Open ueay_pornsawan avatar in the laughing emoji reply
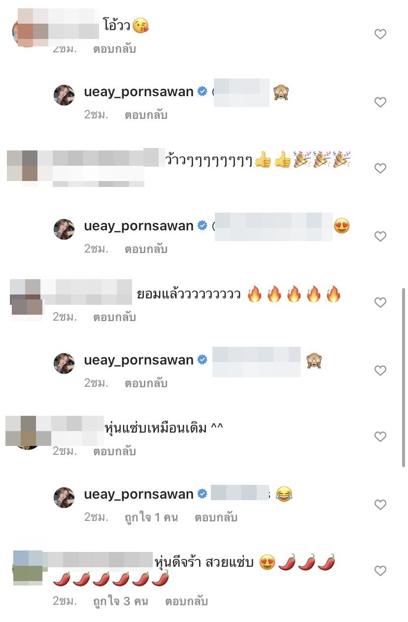408x622 pixels. coord(64,498)
